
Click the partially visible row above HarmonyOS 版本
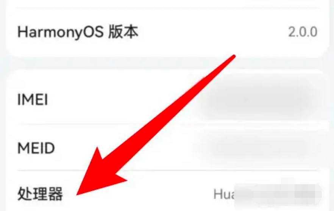[167, 4]
